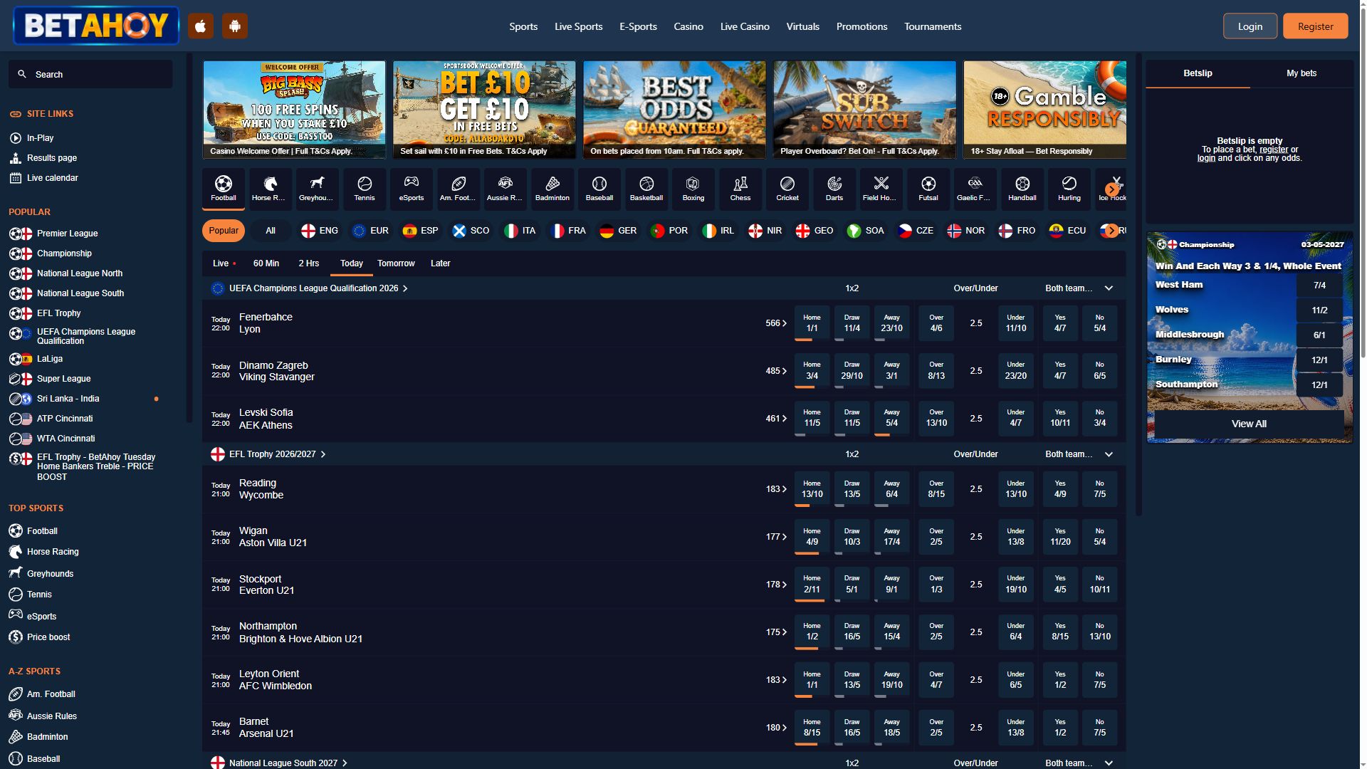The height and width of the screenshot is (769, 1367).
Task: Select the Basketball carousel icon
Action: coord(646,189)
